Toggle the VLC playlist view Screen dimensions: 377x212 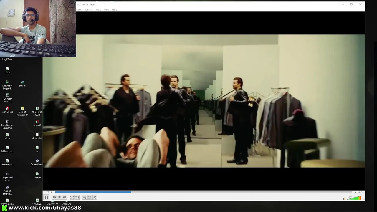click(85, 197)
